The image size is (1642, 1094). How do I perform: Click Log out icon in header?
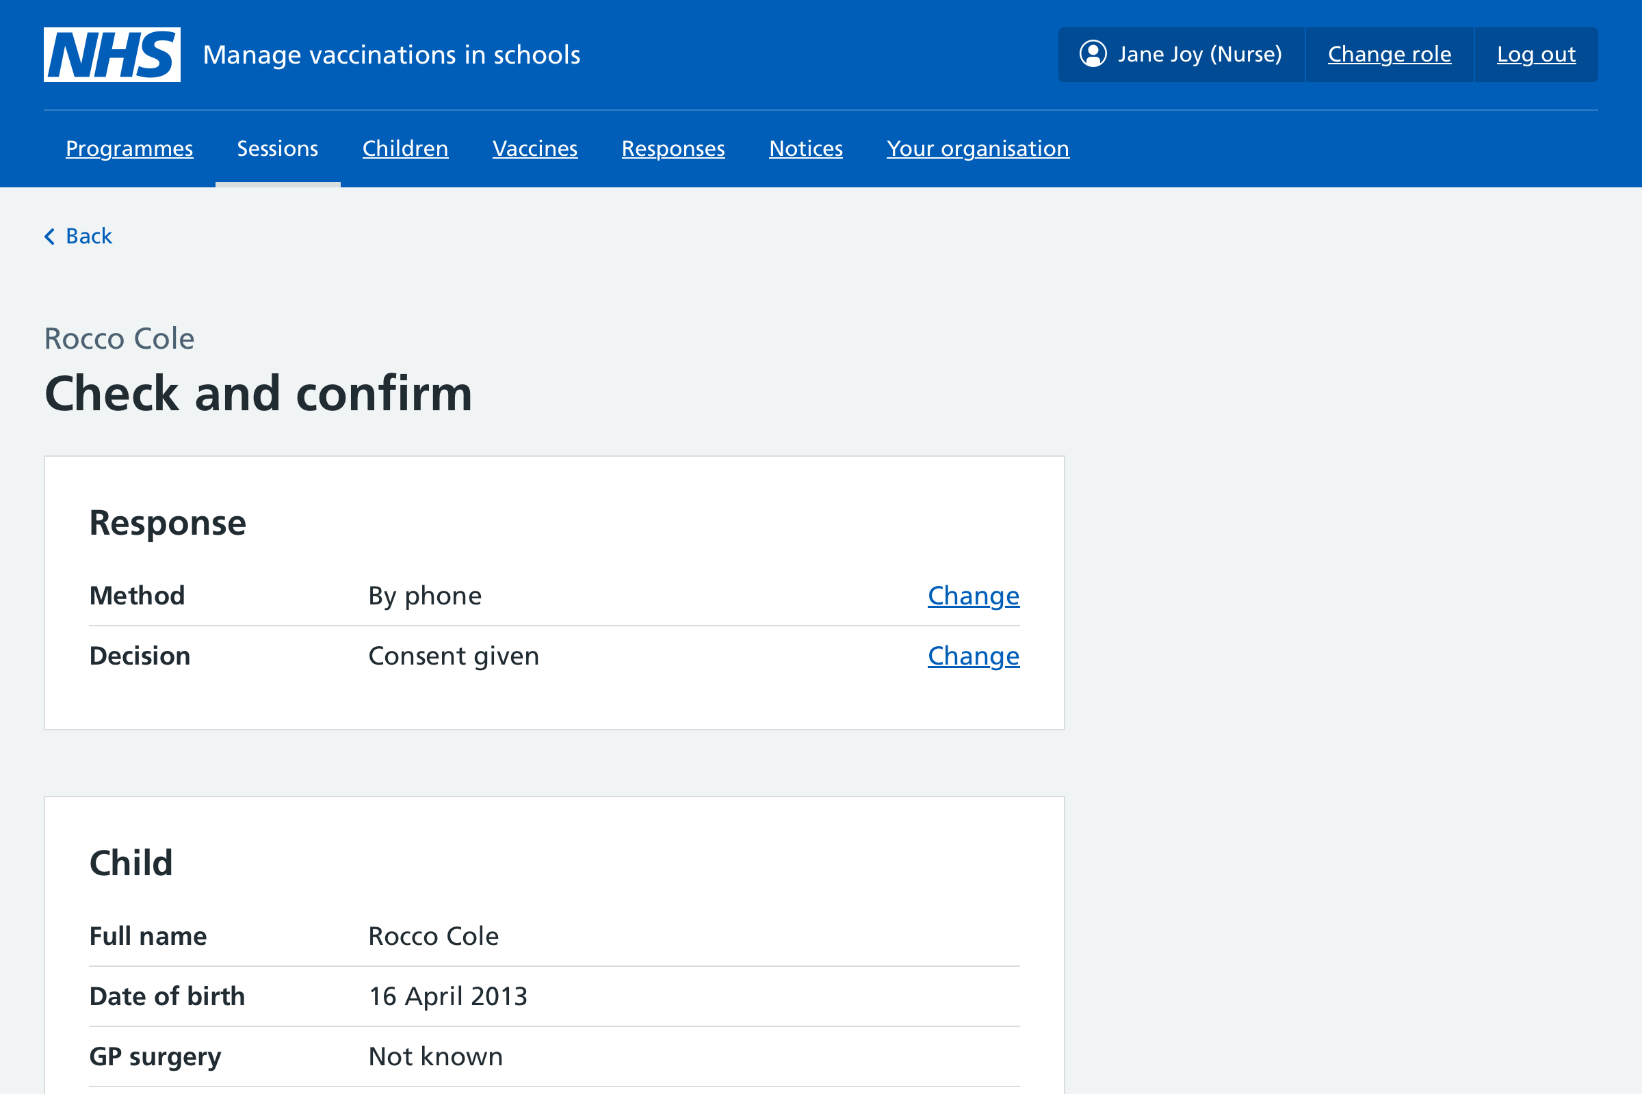pos(1536,54)
